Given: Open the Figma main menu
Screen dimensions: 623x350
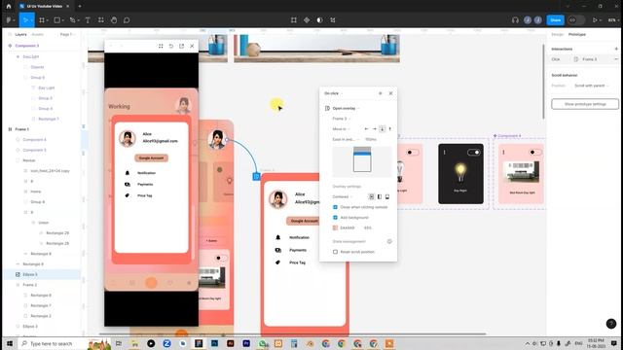Looking at the screenshot, I should 10,20.
